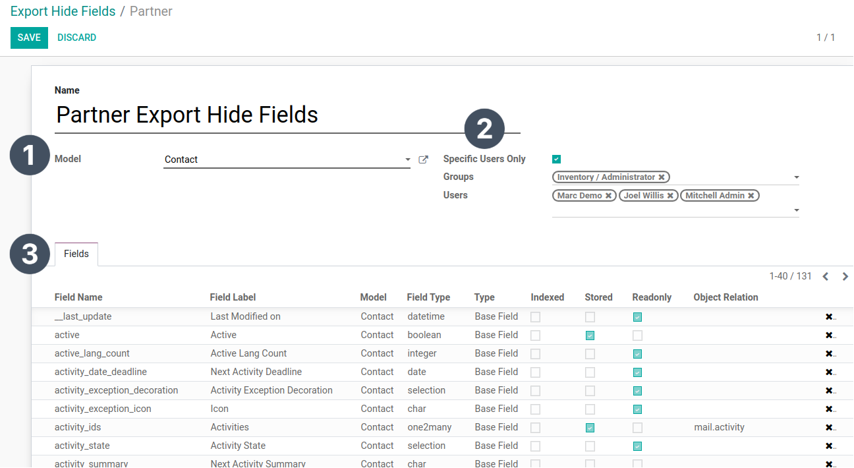Go to the previous page of fields
Image resolution: width=854 pixels, height=468 pixels.
pyautogui.click(x=825, y=277)
